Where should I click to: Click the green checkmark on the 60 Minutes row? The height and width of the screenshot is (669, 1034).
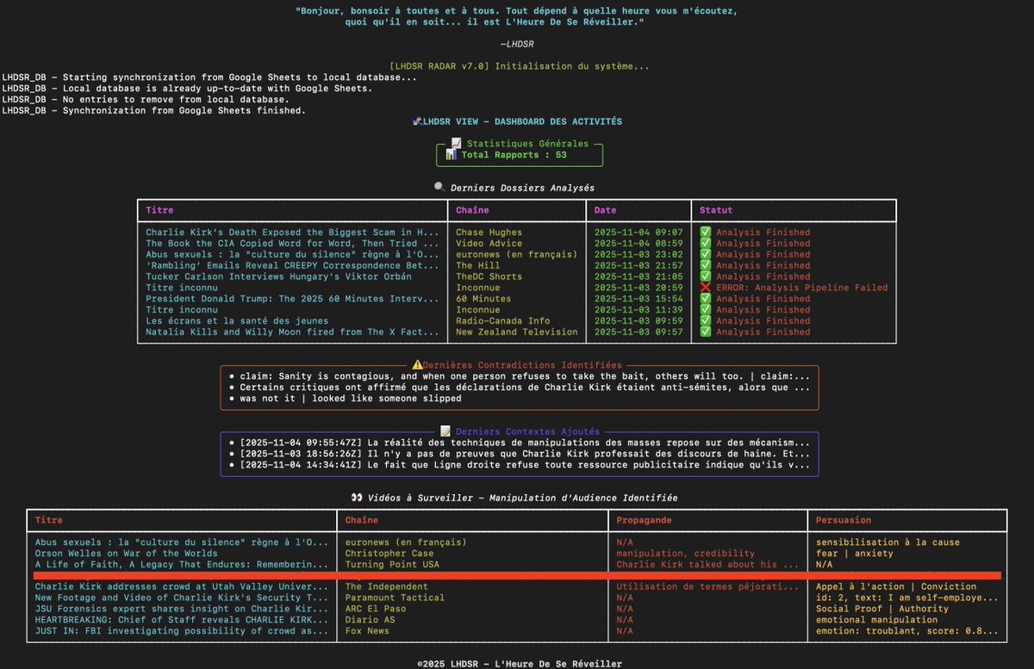pyautogui.click(x=705, y=299)
